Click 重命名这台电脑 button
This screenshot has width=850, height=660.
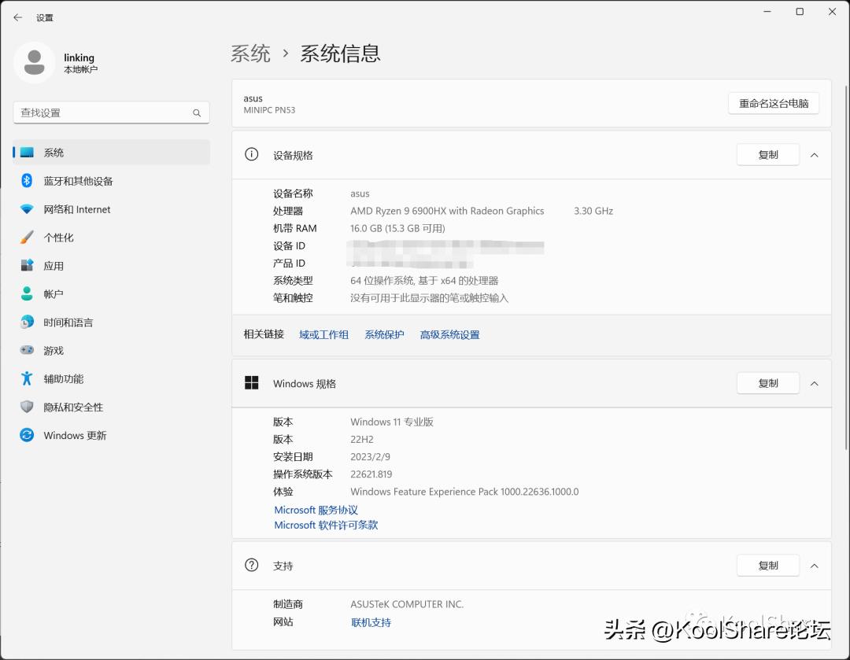click(x=774, y=103)
